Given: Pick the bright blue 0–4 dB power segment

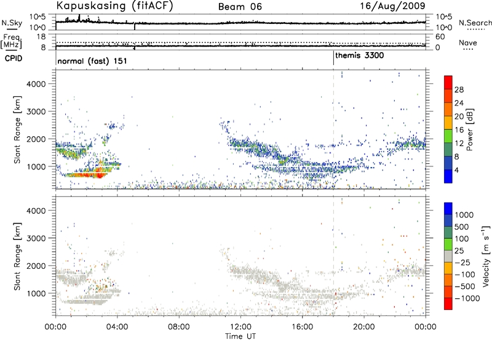Looking at the screenshot, I should (x=448, y=176).
